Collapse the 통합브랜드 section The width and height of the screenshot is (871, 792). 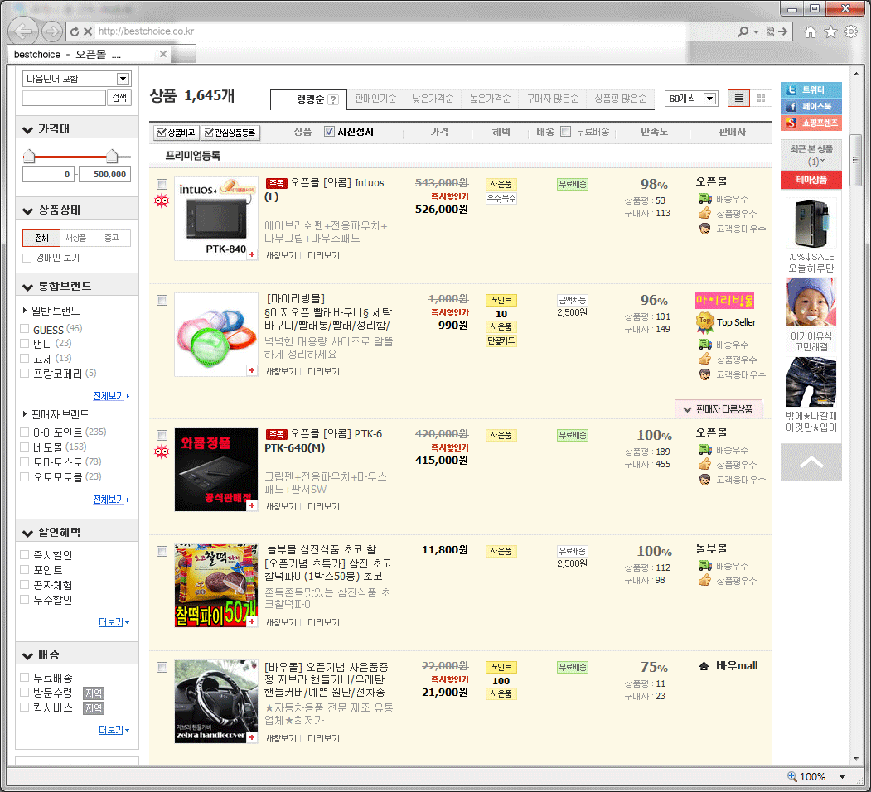coord(28,287)
